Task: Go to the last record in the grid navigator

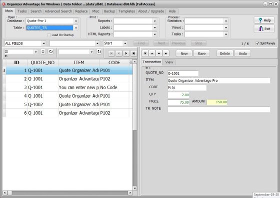Action: tap(133, 53)
